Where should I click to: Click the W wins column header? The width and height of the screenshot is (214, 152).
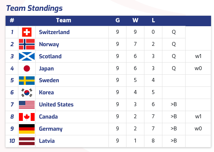[135, 20]
